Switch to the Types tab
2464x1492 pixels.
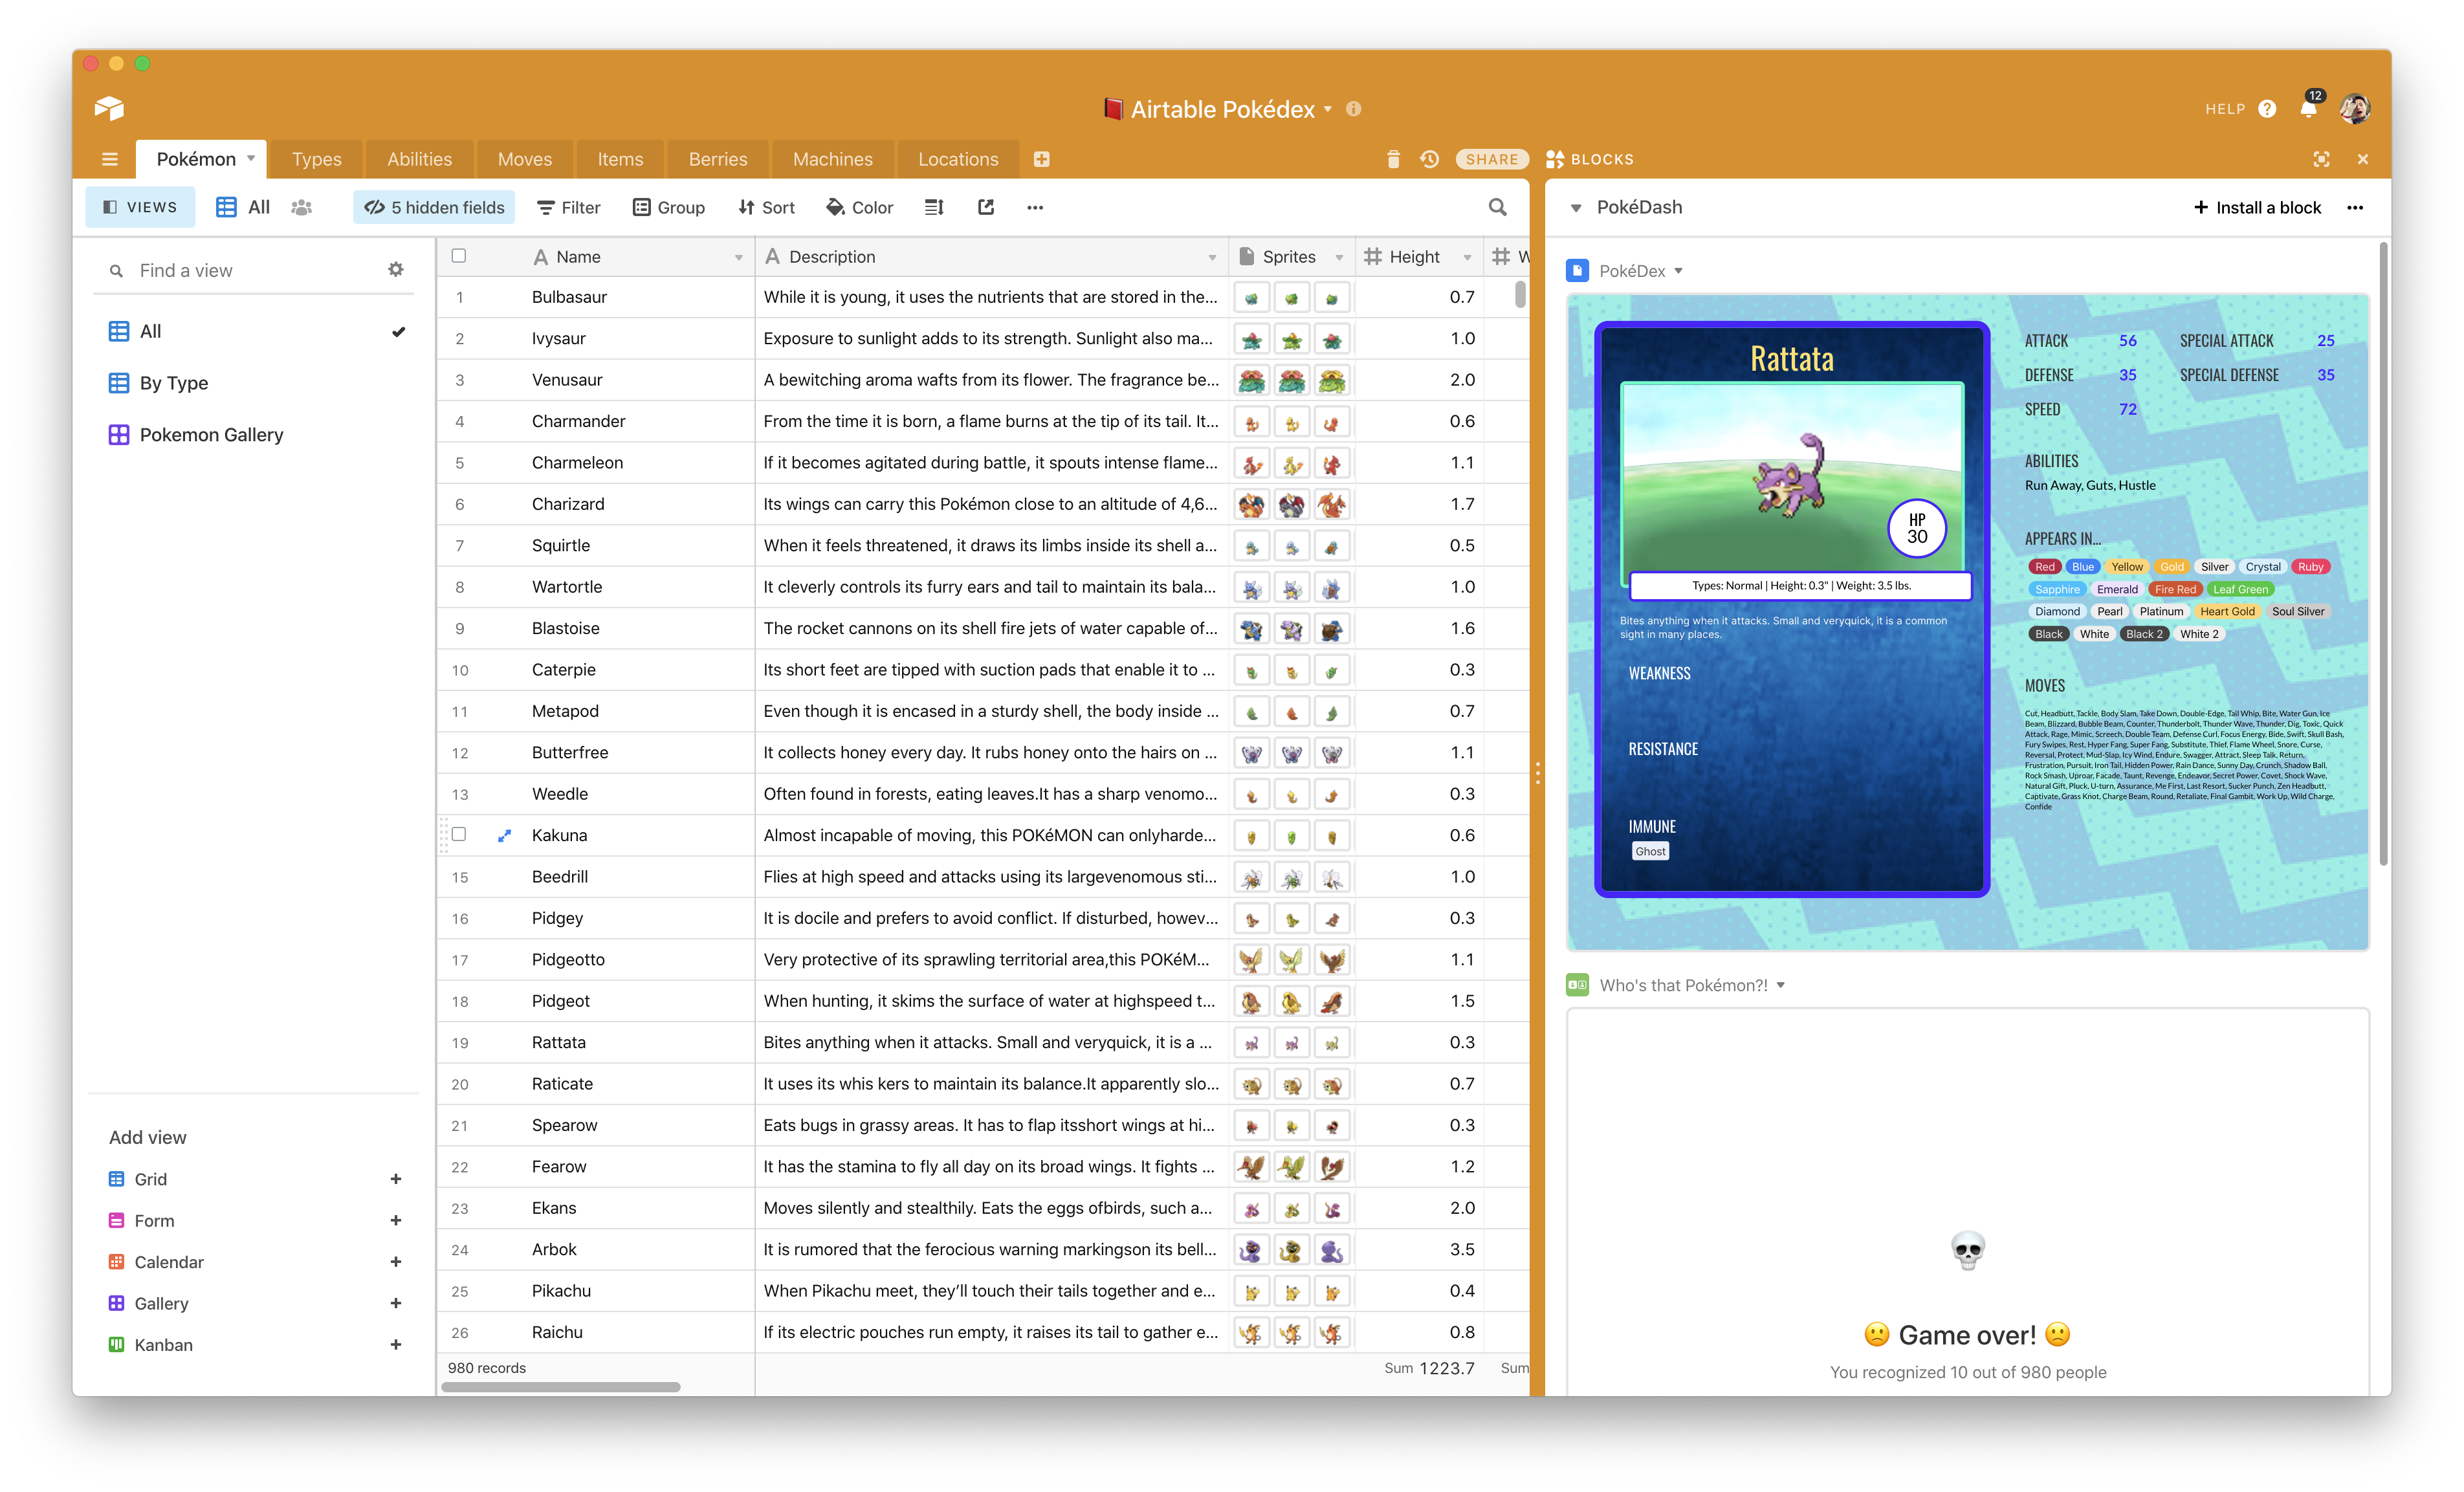(x=316, y=159)
